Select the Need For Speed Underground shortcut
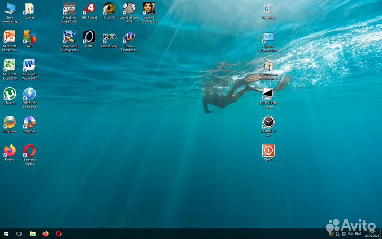The image size is (382, 239). (70, 8)
